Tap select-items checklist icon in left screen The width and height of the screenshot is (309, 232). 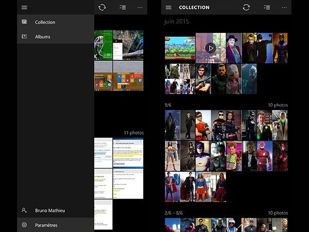click(123, 8)
